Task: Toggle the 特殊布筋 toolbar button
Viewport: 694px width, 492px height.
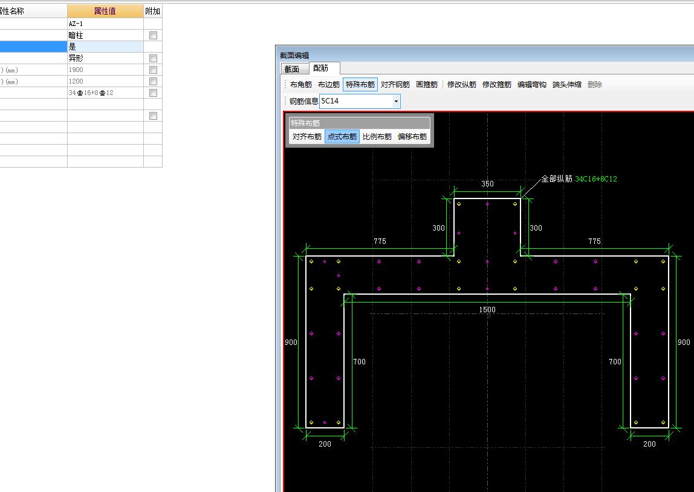Action: click(x=360, y=84)
